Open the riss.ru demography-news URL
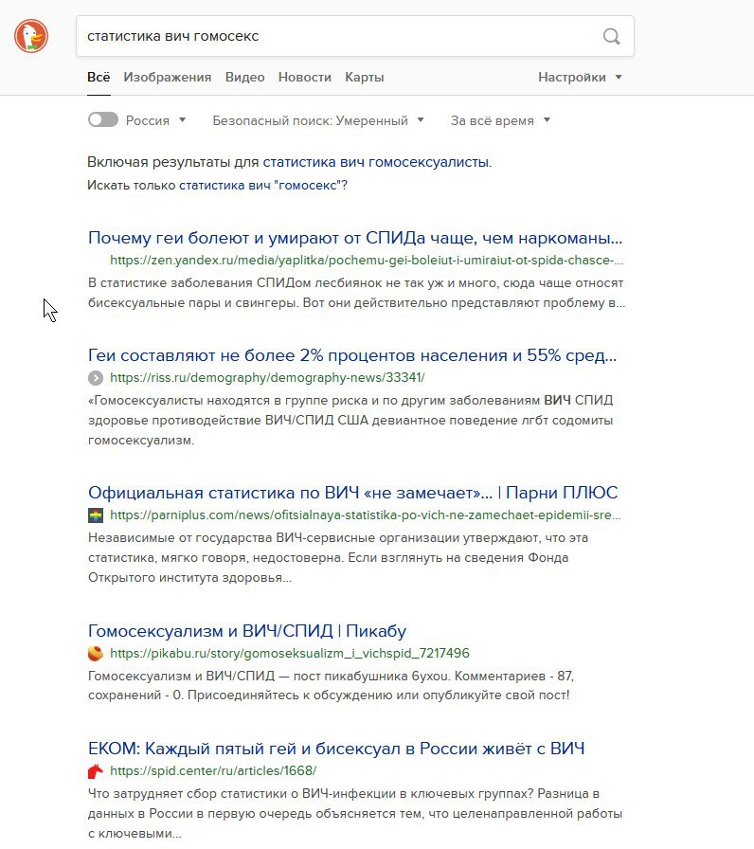Screen dimensions: 754x849 (x=267, y=378)
